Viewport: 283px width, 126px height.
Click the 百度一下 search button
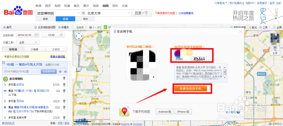click(x=141, y=13)
